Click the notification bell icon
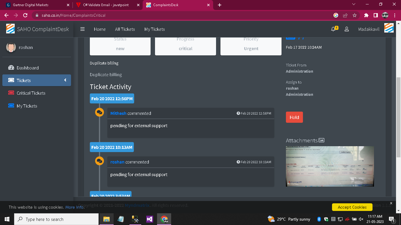The height and width of the screenshot is (225, 401). 333,29
